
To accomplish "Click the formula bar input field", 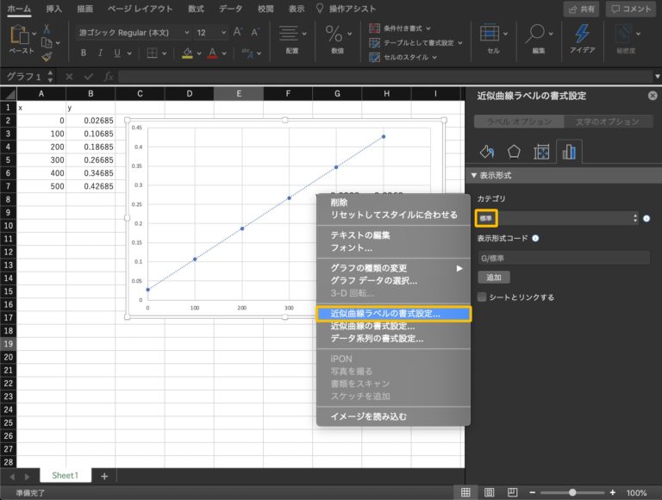I will click(x=385, y=77).
